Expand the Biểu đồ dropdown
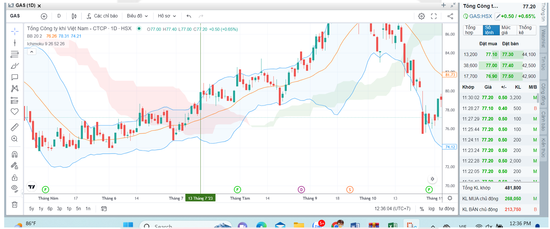Image resolution: width=550 pixels, height=229 pixels. pos(137,16)
